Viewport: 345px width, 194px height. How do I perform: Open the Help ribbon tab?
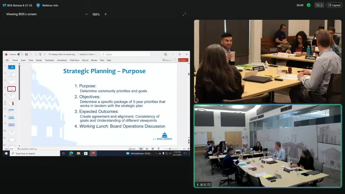(109, 60)
